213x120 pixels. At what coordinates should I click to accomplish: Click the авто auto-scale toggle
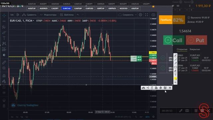point(147,117)
